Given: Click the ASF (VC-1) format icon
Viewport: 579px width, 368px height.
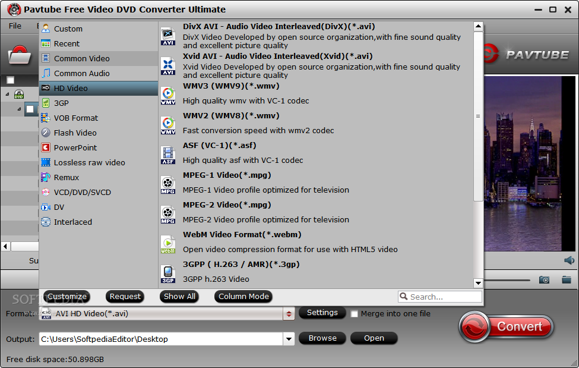Looking at the screenshot, I should coord(168,155).
